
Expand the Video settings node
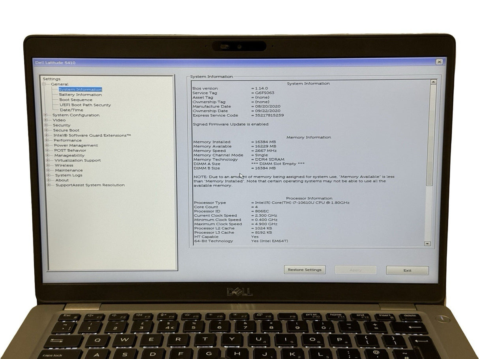click(46, 120)
